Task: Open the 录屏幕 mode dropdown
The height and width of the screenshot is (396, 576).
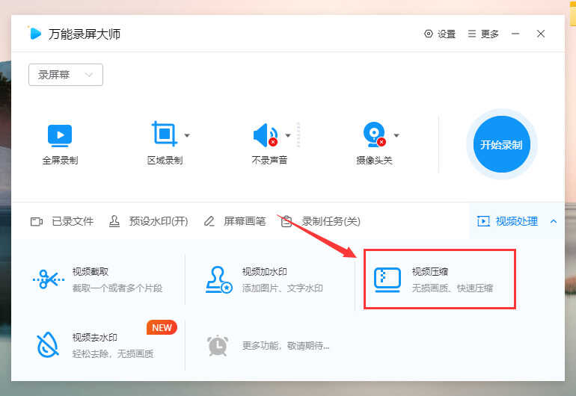Action: (66, 75)
